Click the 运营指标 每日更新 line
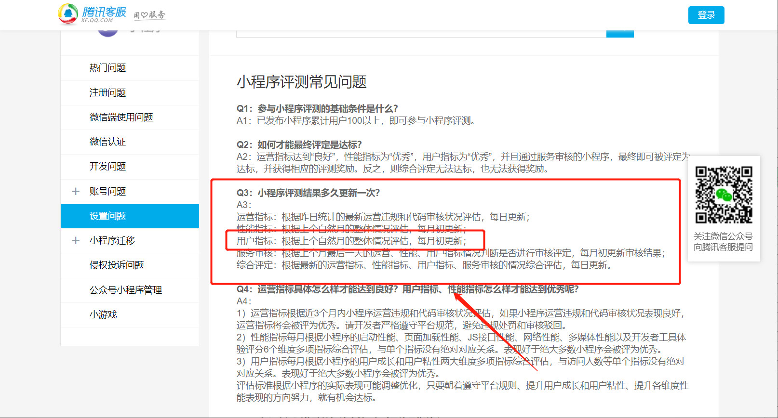 [383, 217]
